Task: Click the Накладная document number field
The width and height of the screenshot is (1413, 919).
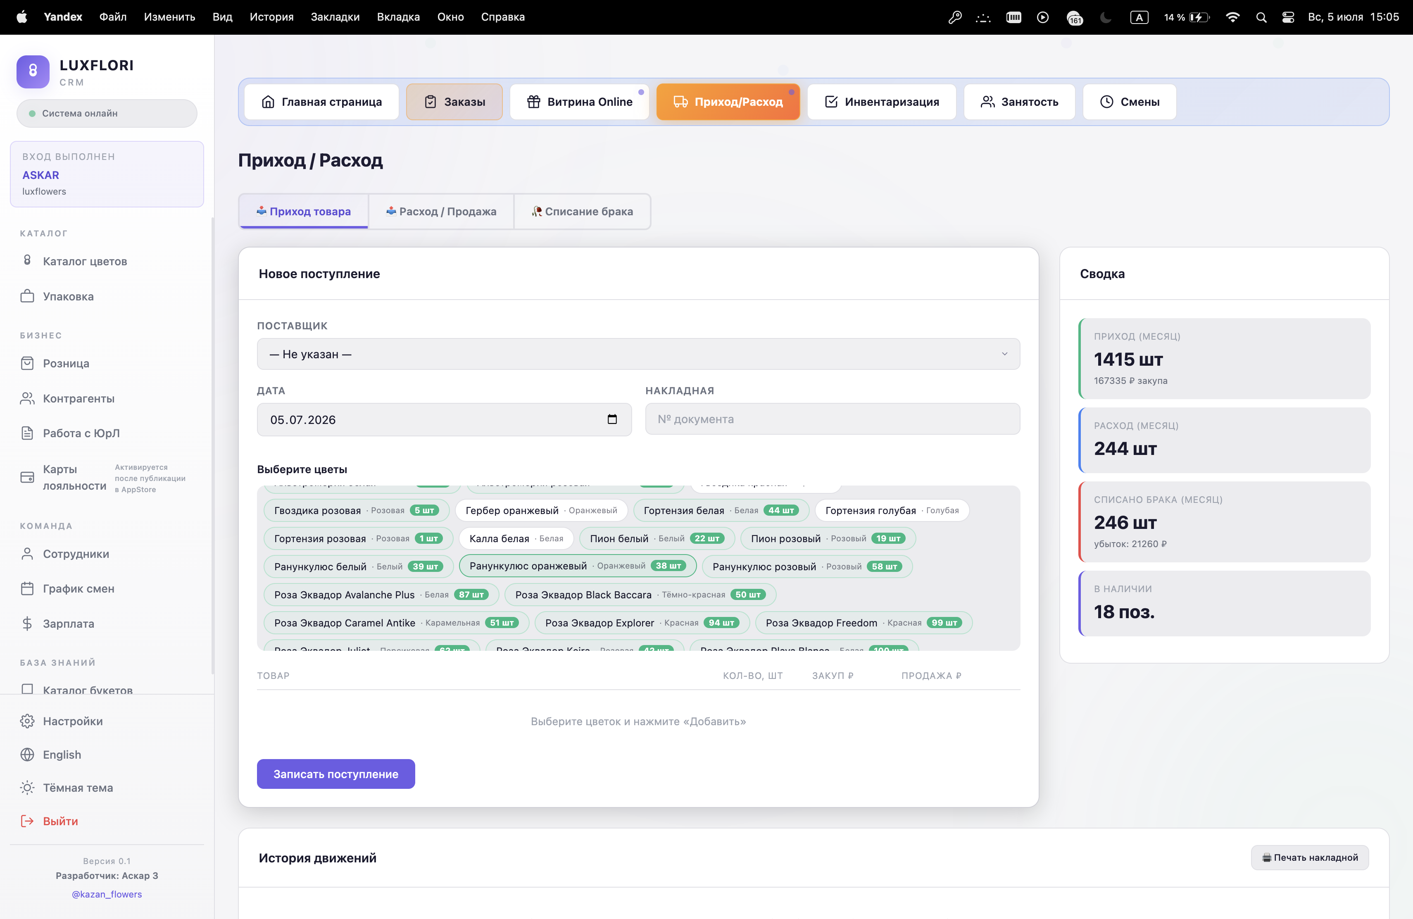Action: tap(833, 419)
